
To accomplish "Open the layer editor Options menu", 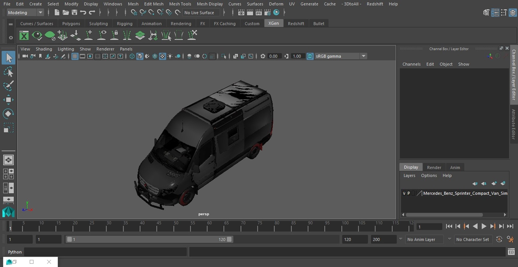I will [x=429, y=175].
